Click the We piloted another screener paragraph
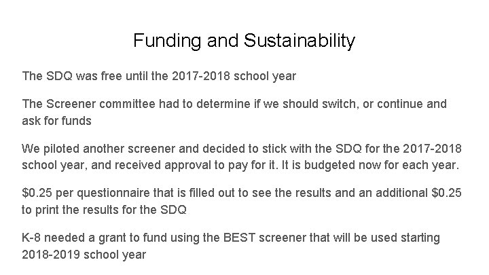The image size is (489, 275). (x=242, y=157)
